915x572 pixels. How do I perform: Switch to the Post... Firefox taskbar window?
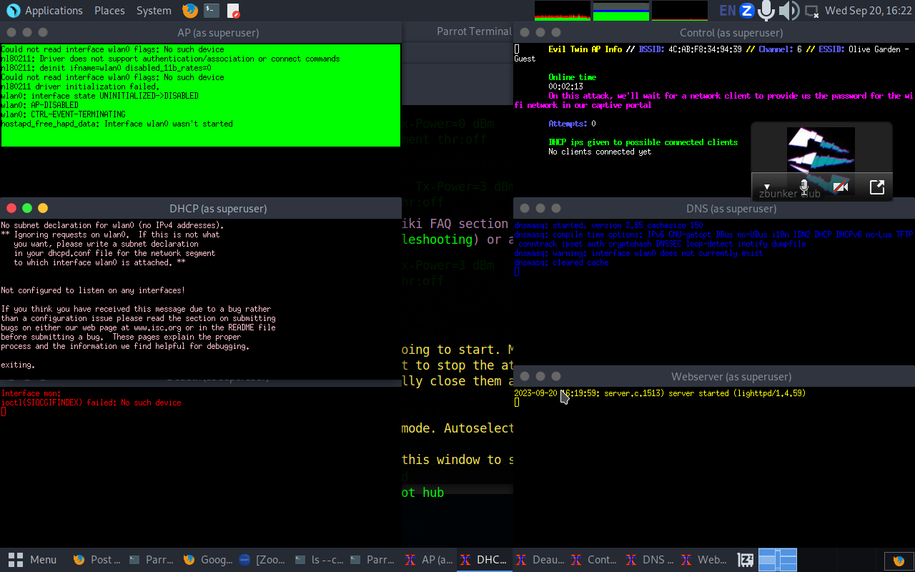pos(97,560)
